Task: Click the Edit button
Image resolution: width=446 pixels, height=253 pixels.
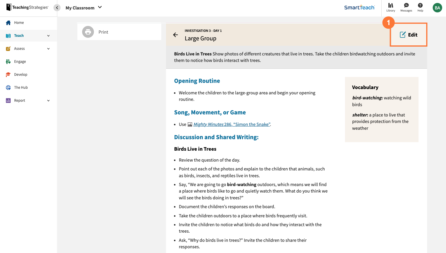Action: coord(409,34)
